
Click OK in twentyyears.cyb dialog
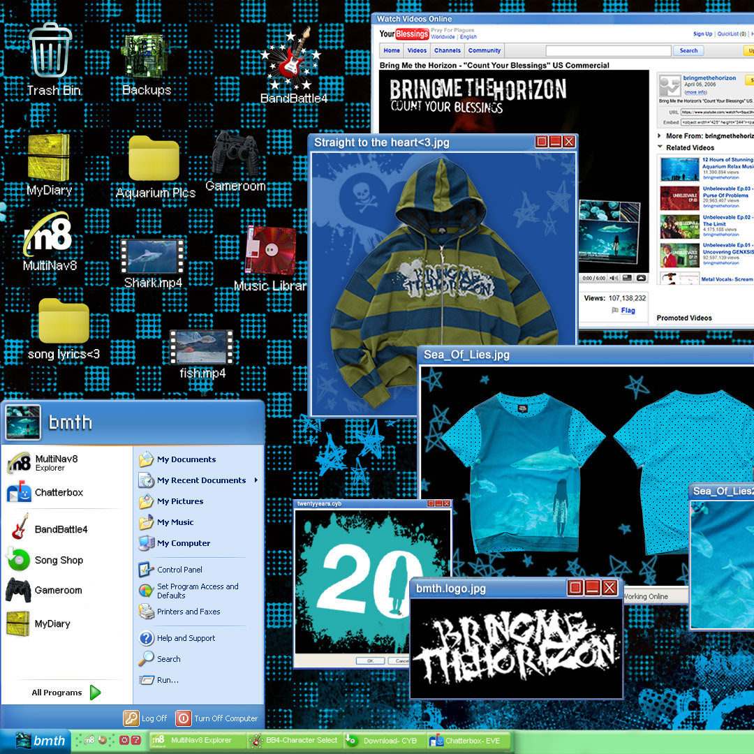pos(370,660)
